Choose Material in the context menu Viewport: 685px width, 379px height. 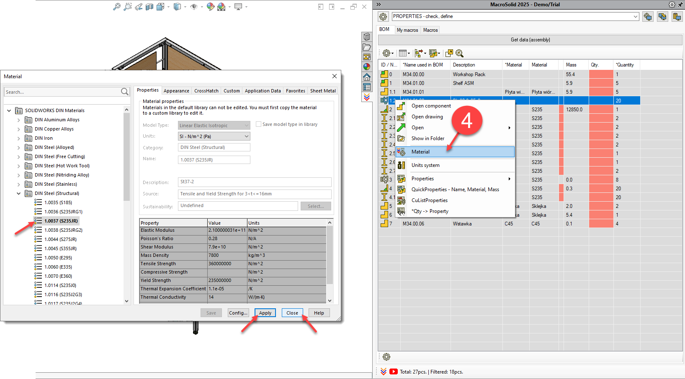(455, 152)
